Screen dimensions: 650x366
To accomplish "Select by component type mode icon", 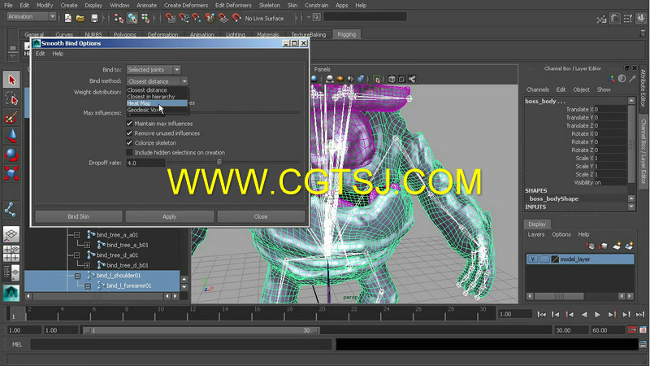I will [x=145, y=18].
